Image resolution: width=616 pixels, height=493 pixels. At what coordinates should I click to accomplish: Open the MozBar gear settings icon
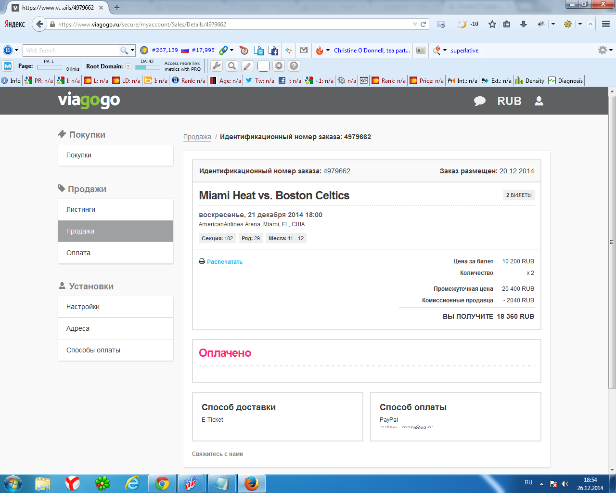click(x=279, y=66)
